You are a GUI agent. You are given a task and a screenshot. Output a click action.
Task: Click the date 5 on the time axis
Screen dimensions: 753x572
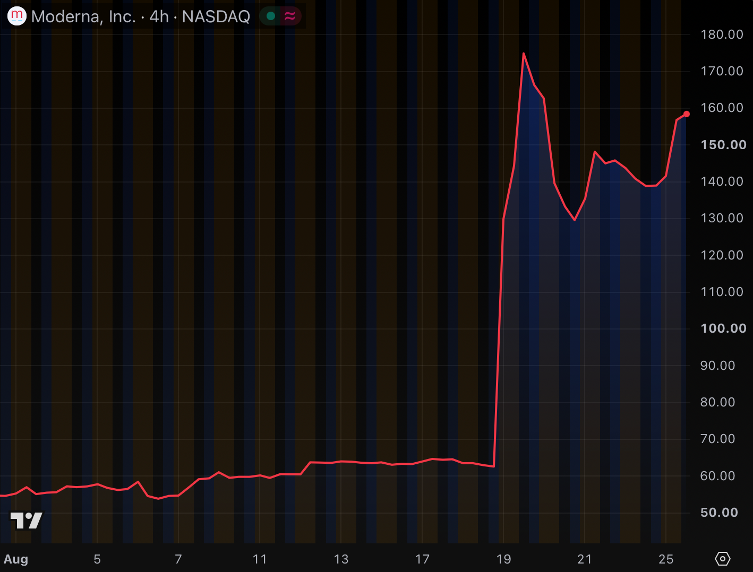[97, 559]
